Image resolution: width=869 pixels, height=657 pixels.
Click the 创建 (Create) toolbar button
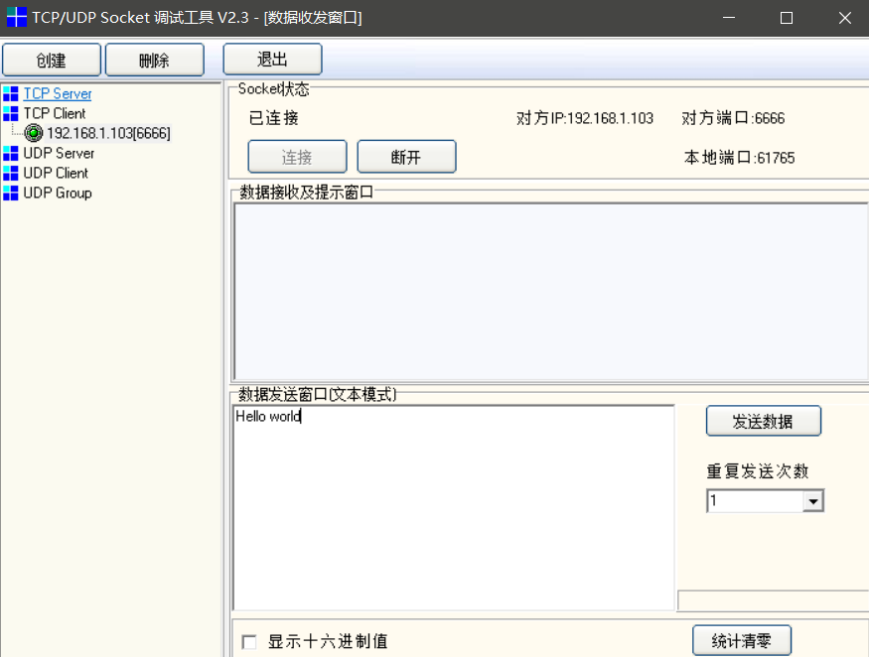click(51, 59)
